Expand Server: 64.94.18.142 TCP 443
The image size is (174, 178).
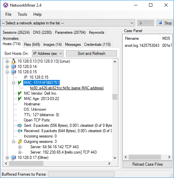click(x=20, y=147)
